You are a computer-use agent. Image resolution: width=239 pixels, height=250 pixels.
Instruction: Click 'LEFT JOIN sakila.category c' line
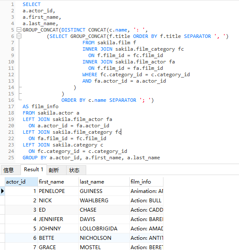(63, 145)
